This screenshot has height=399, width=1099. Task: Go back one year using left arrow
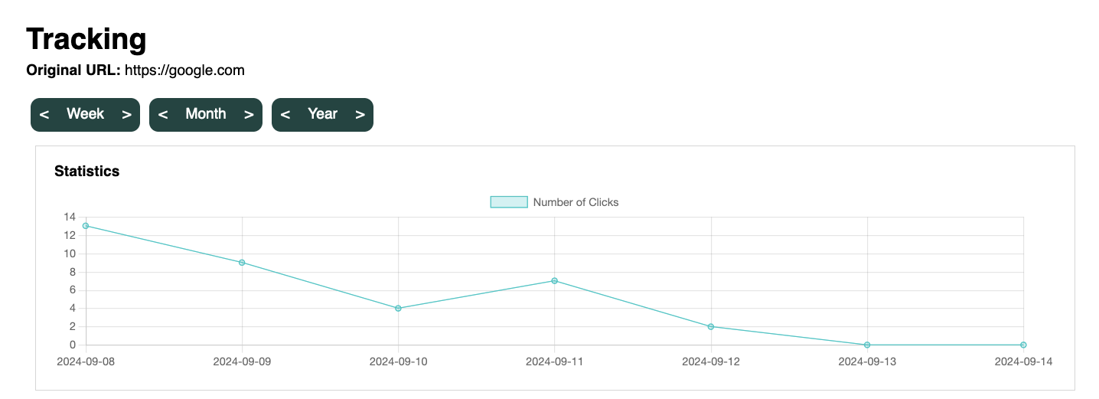285,115
